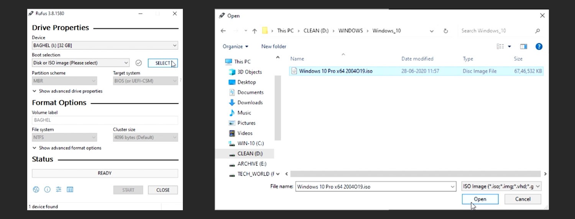Click WINDOWS breadcrumb in address bar

point(350,31)
